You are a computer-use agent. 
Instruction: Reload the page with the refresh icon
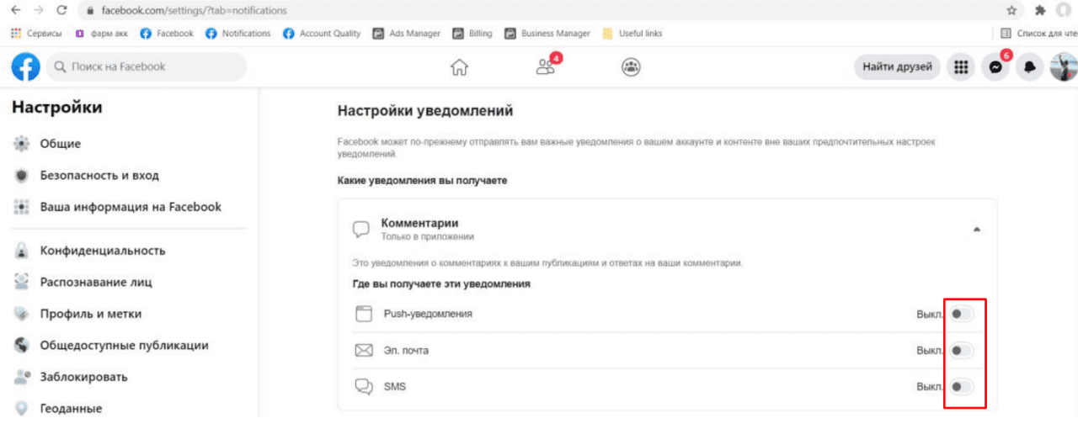[x=61, y=11]
